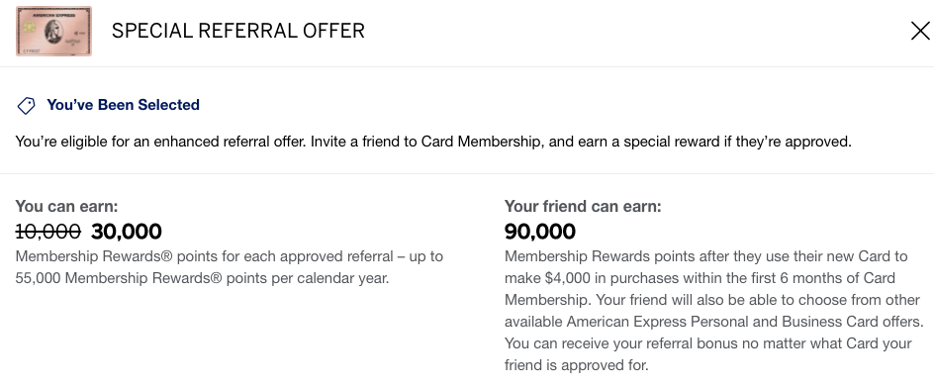Close the Special Referral Offer dialog
This screenshot has width=934, height=386.
coord(920,31)
